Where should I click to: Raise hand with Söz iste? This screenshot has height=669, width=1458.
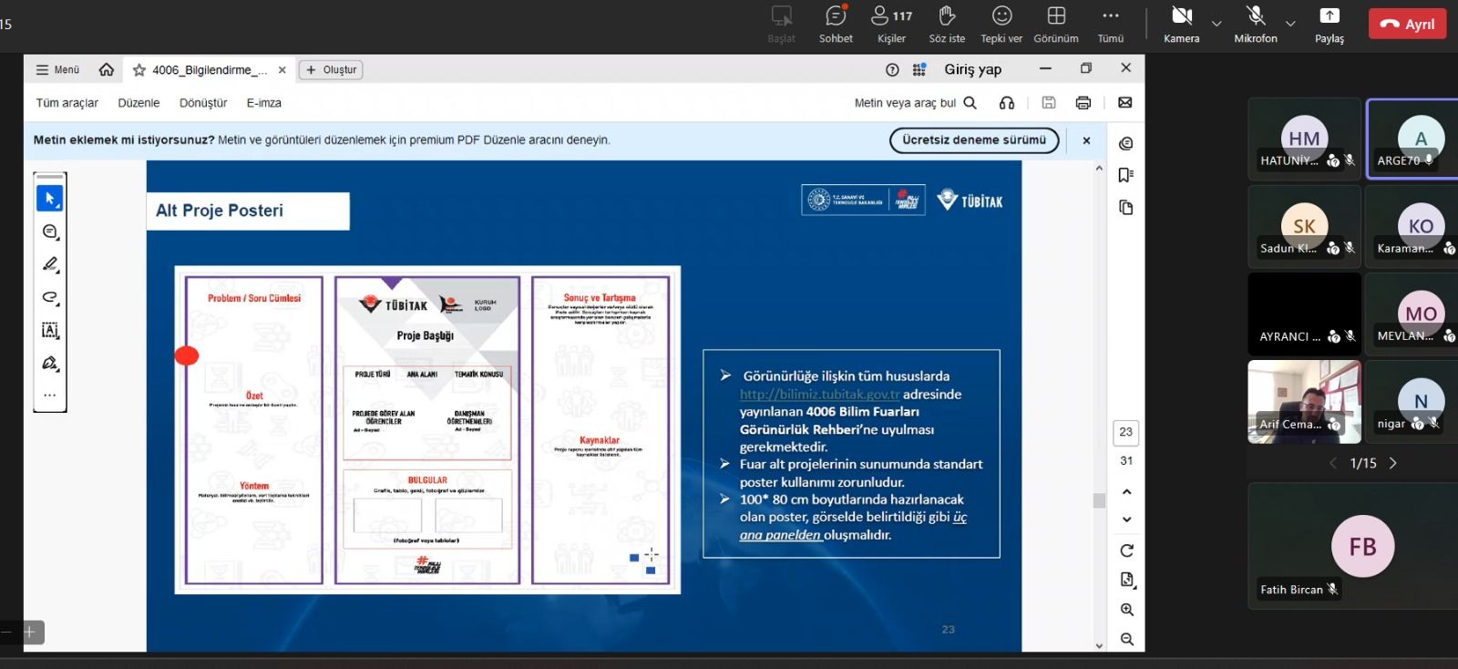947,25
